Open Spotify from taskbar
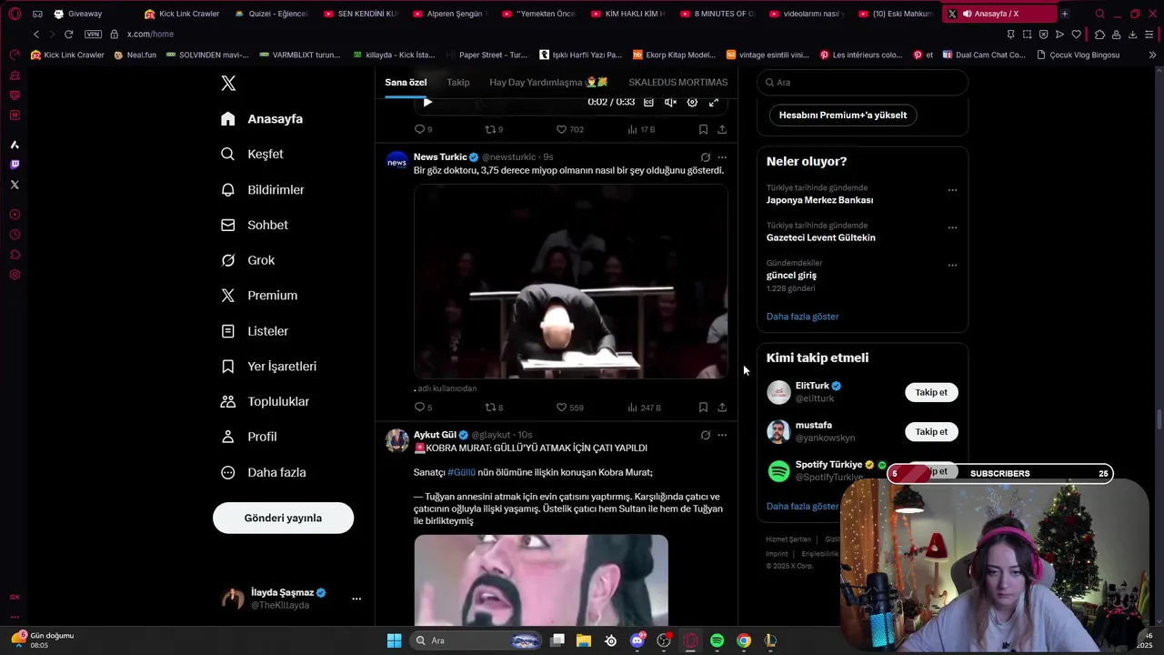The width and height of the screenshot is (1164, 655). click(x=717, y=640)
